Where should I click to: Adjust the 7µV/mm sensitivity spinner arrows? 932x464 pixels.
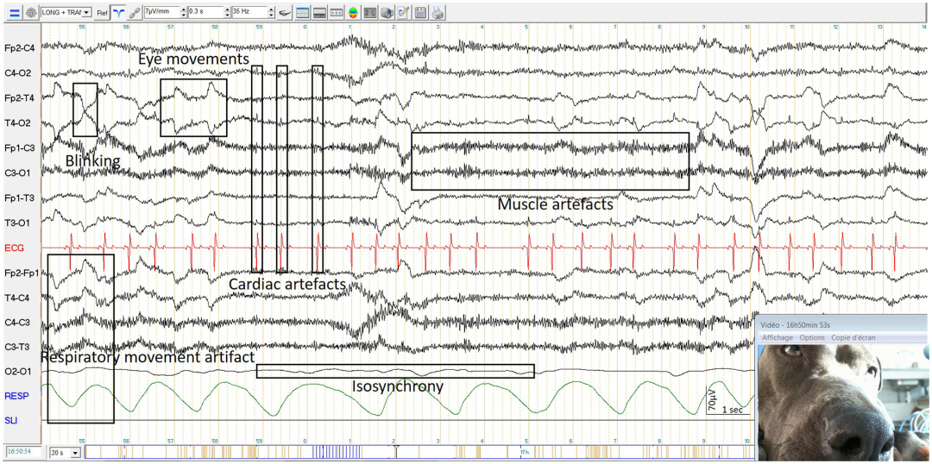pyautogui.click(x=183, y=13)
